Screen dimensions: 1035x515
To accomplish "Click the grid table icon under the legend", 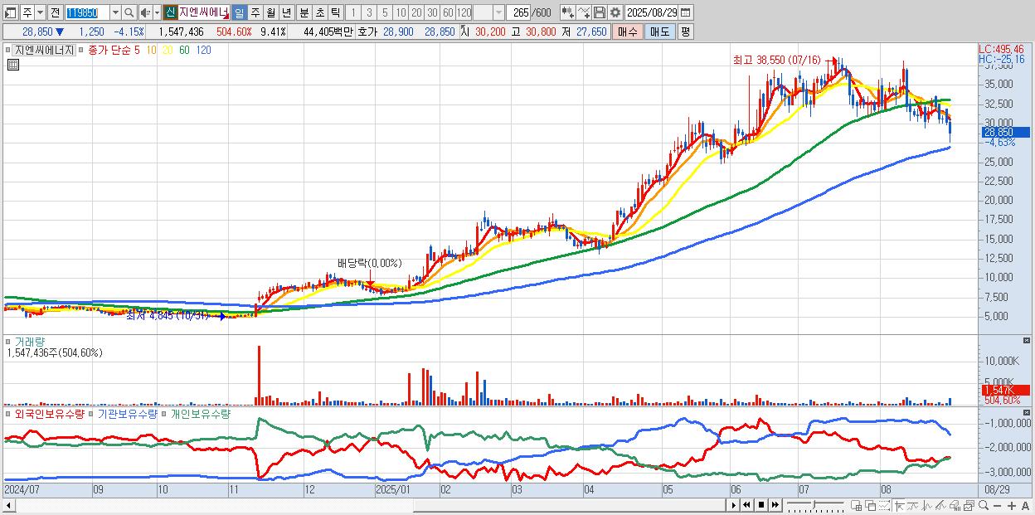I will point(12,65).
